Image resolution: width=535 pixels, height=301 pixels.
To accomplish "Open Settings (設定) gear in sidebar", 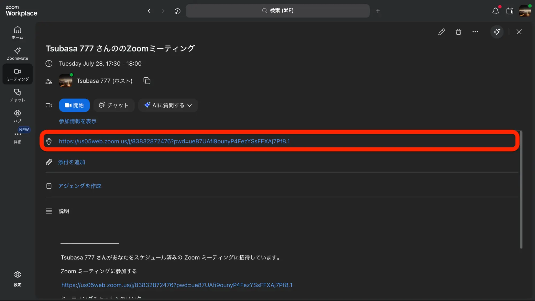I will tap(17, 279).
